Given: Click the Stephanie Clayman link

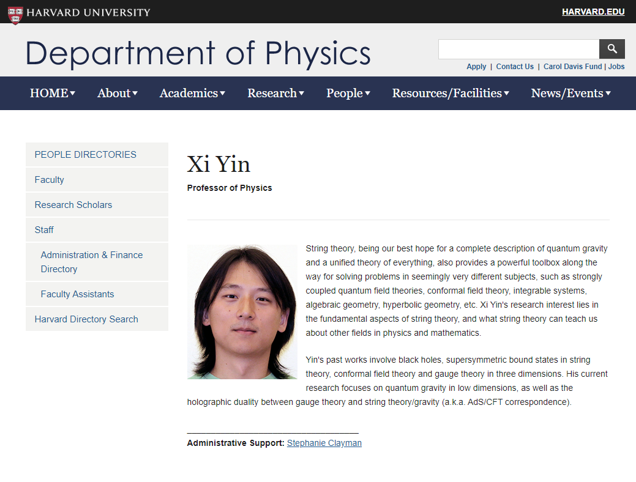Looking at the screenshot, I should 324,443.
